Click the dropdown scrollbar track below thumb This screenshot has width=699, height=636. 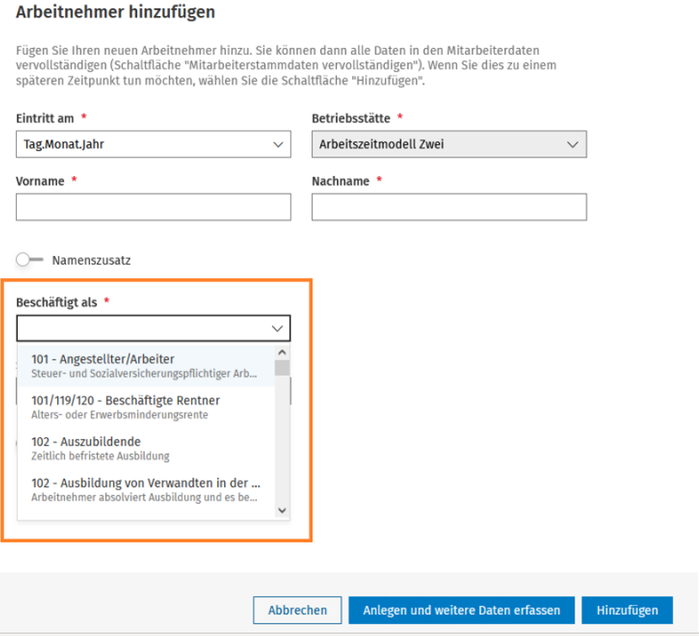coord(282,440)
